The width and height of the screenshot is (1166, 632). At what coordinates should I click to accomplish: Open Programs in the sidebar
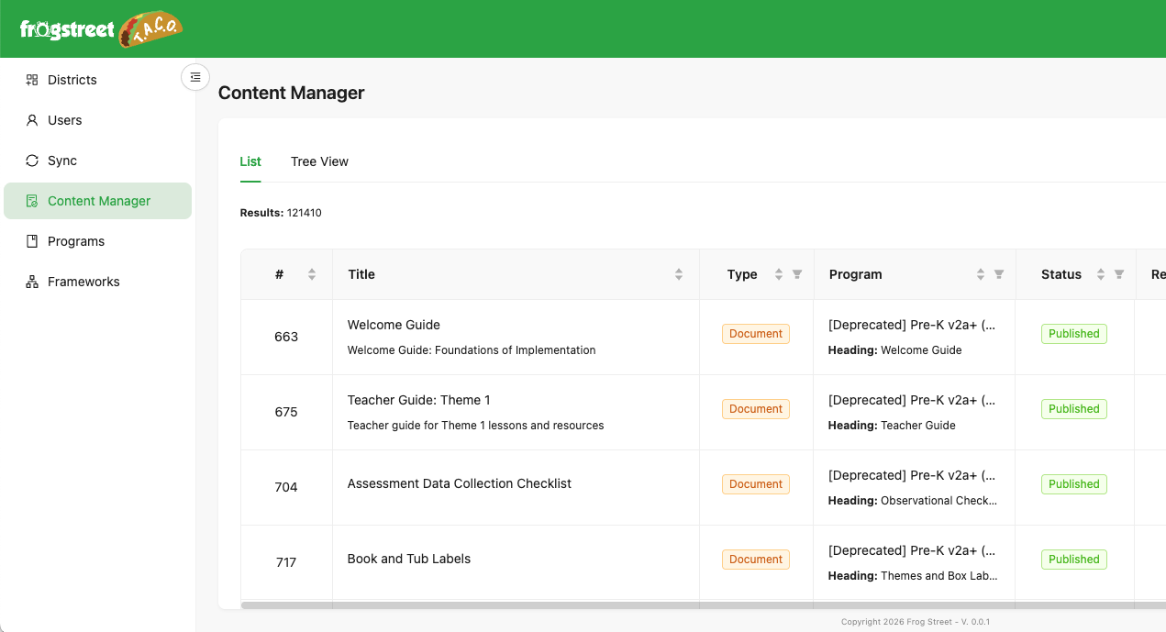pos(97,241)
